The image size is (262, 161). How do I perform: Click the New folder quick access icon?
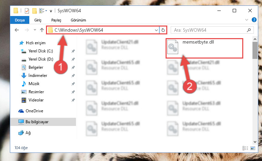point(34,11)
